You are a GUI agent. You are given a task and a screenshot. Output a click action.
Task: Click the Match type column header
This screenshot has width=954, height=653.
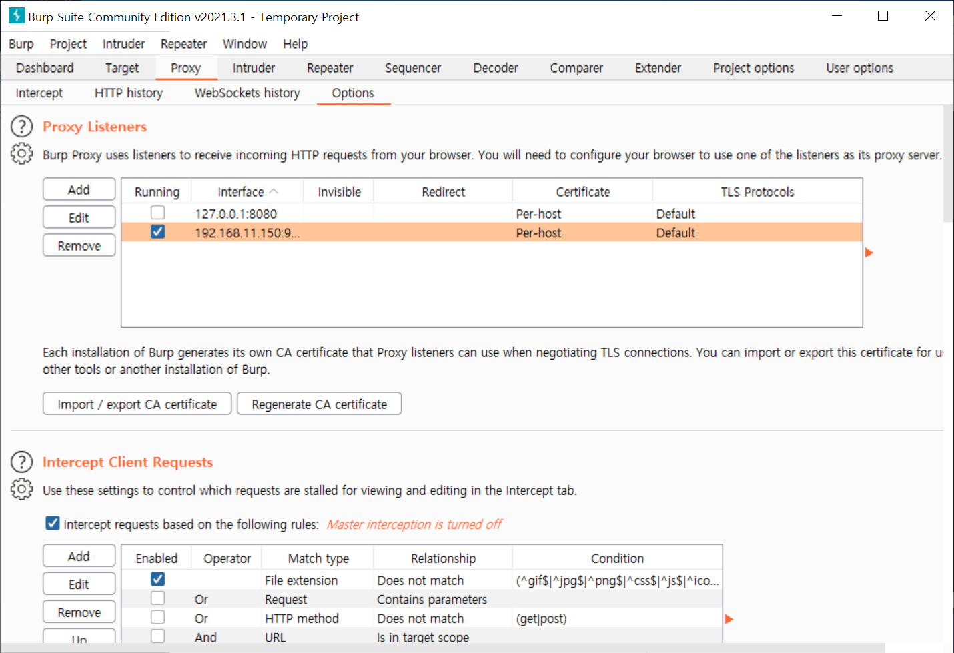(318, 558)
